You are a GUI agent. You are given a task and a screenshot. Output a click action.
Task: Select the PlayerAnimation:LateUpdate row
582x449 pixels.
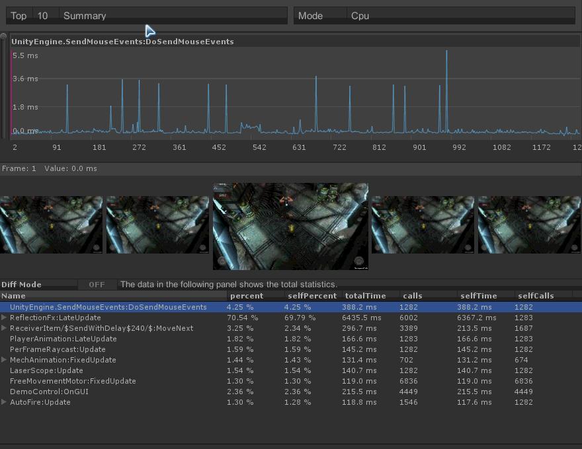[x=291, y=339]
